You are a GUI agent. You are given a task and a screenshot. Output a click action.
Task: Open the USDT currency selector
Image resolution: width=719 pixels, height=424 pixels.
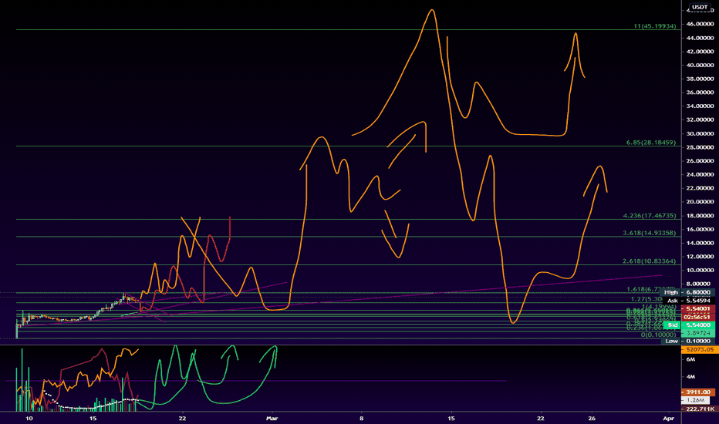pos(700,7)
